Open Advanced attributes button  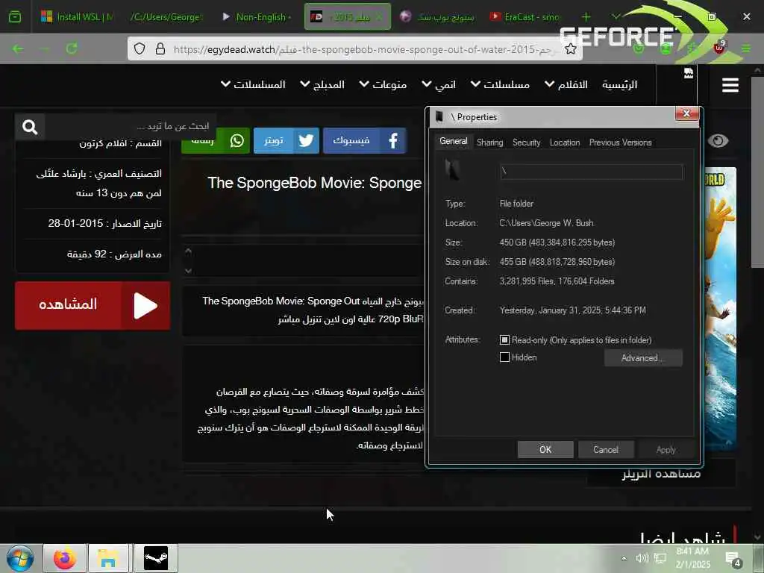(643, 357)
